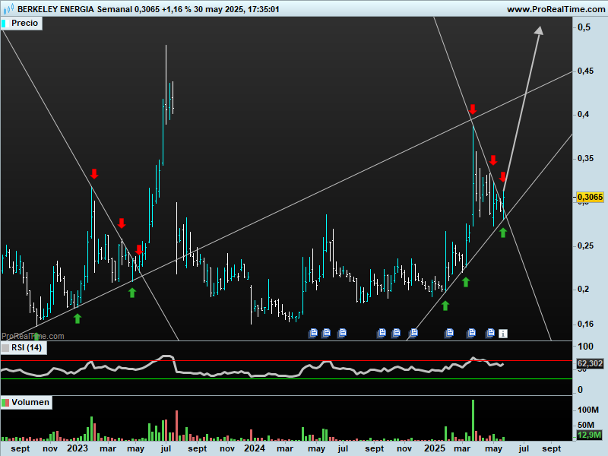Image resolution: width=608 pixels, height=456 pixels.
Task: Click the candlestick chart icon beside BERKELEY ENERGIA
Action: (x=8, y=9)
